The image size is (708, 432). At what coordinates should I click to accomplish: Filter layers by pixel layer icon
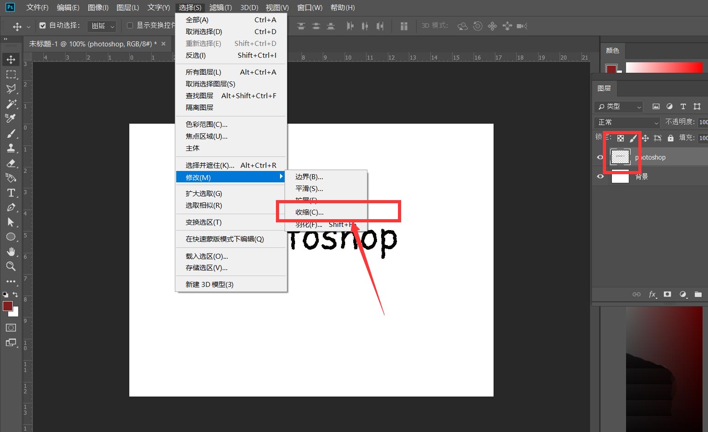(656, 106)
